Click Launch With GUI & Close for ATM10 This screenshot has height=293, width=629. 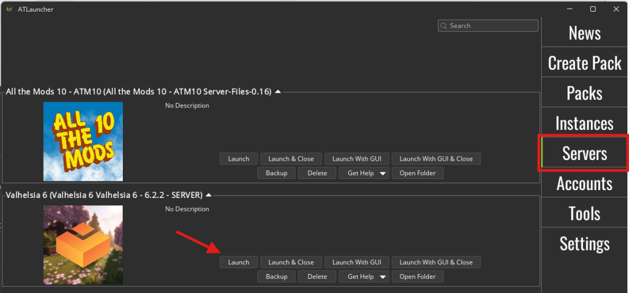436,159
